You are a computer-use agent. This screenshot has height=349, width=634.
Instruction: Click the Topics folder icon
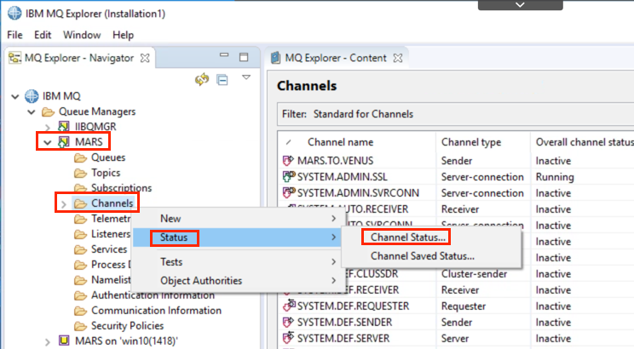click(80, 173)
